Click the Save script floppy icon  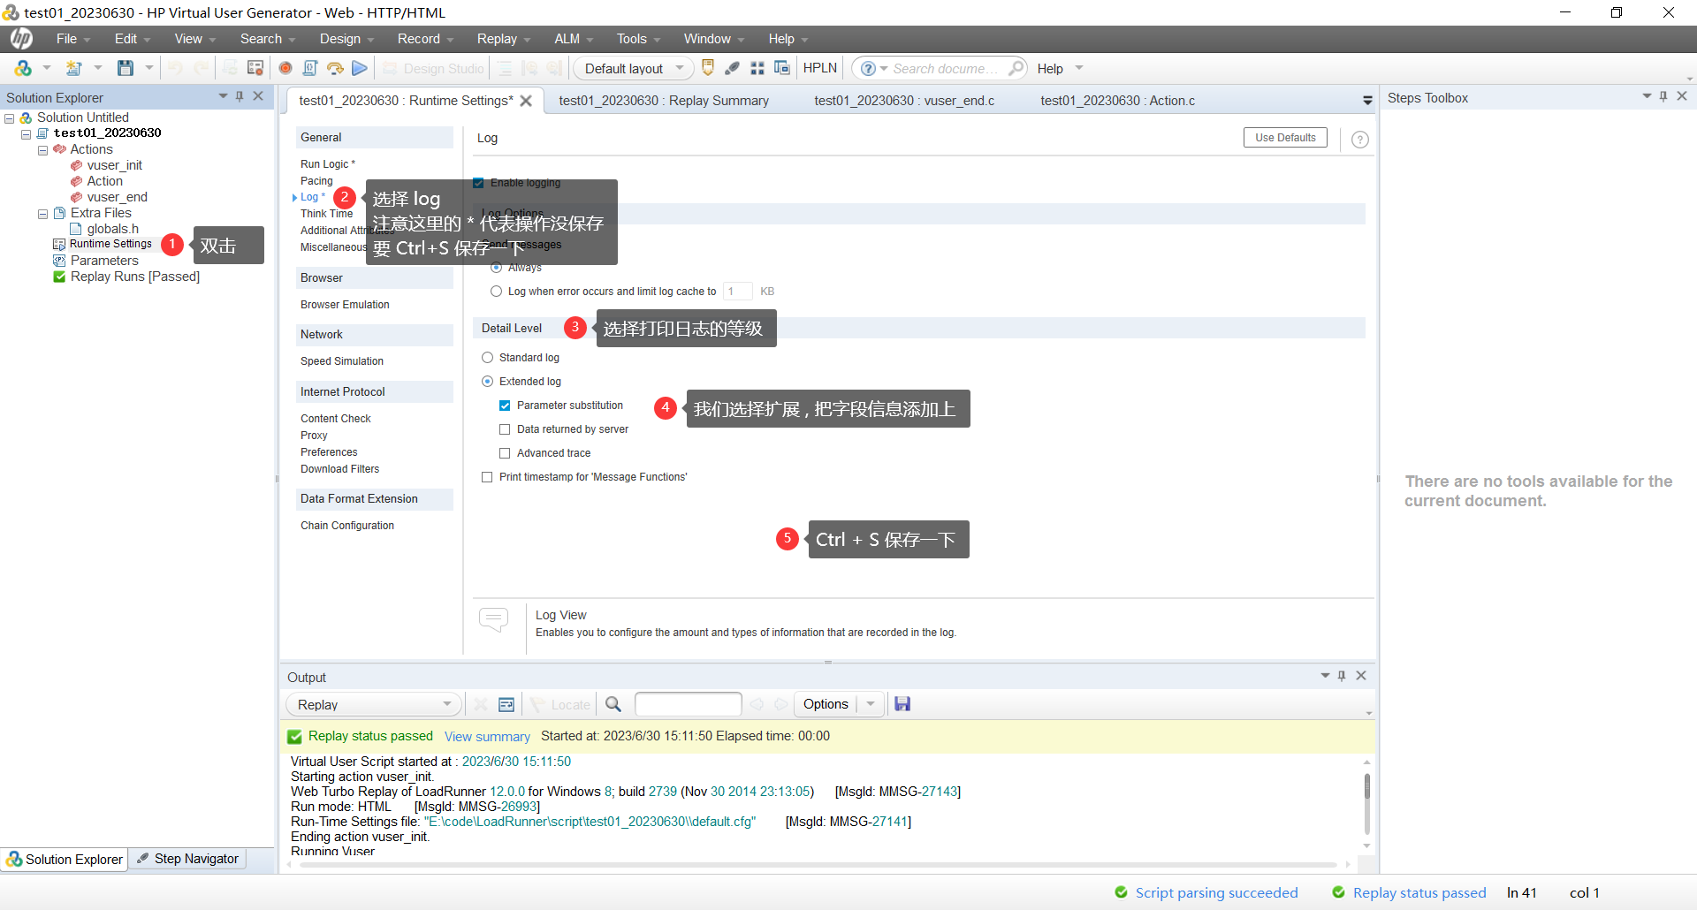(x=126, y=68)
